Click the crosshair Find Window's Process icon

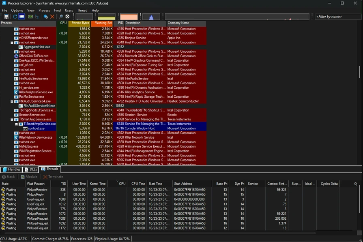67,17
